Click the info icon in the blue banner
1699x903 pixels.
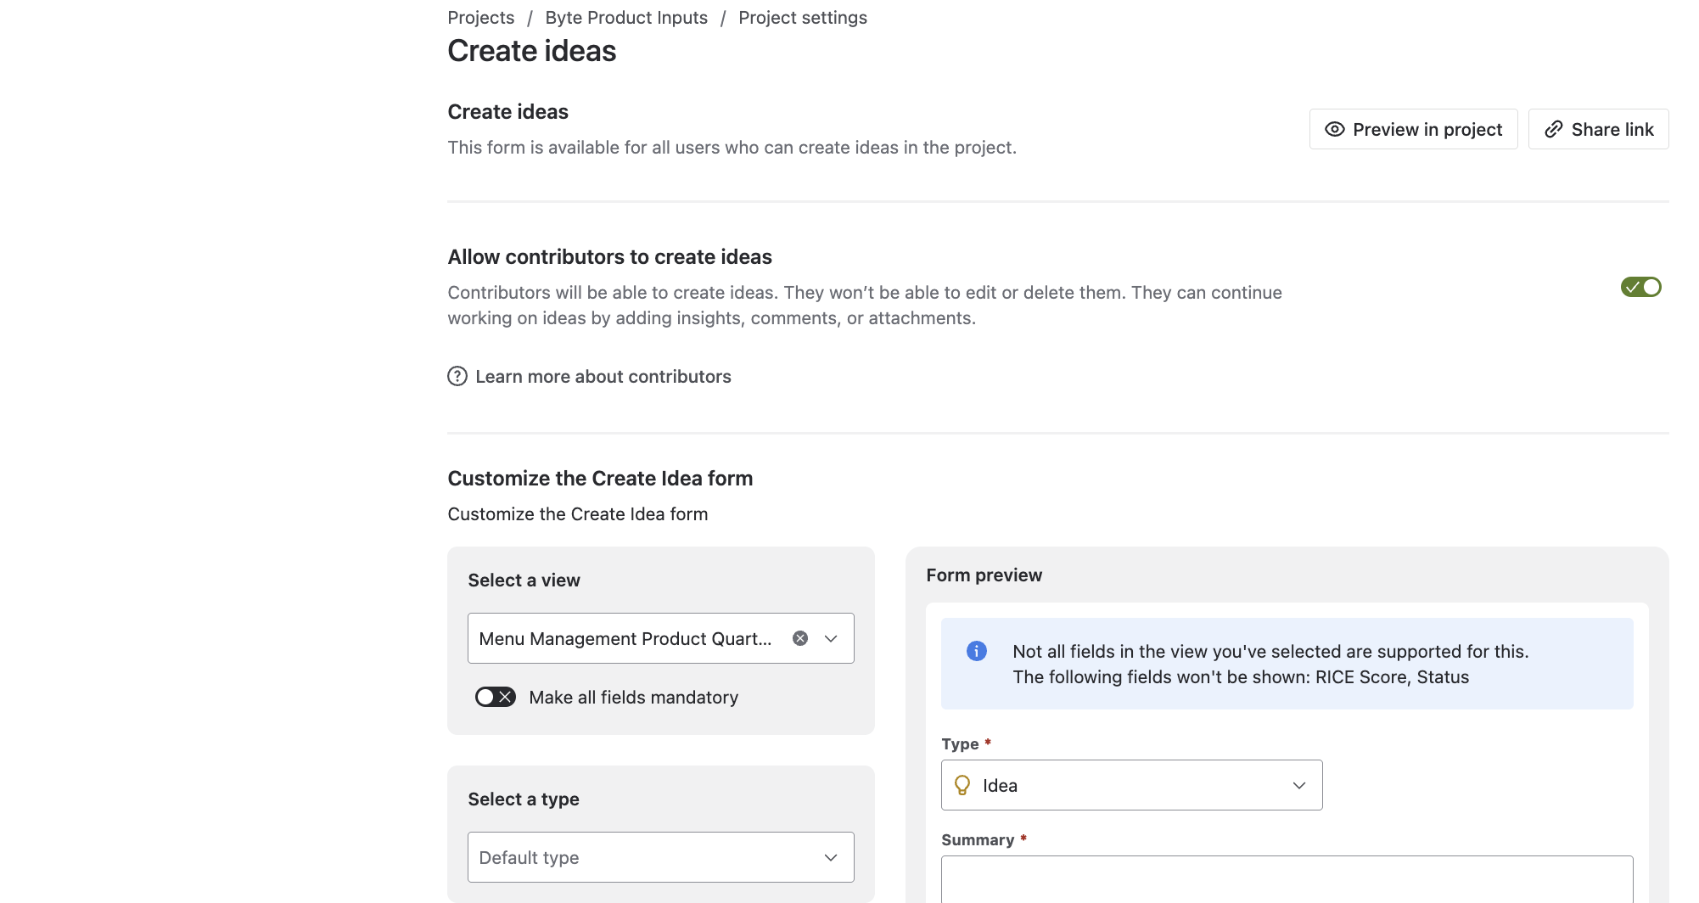pyautogui.click(x=976, y=652)
